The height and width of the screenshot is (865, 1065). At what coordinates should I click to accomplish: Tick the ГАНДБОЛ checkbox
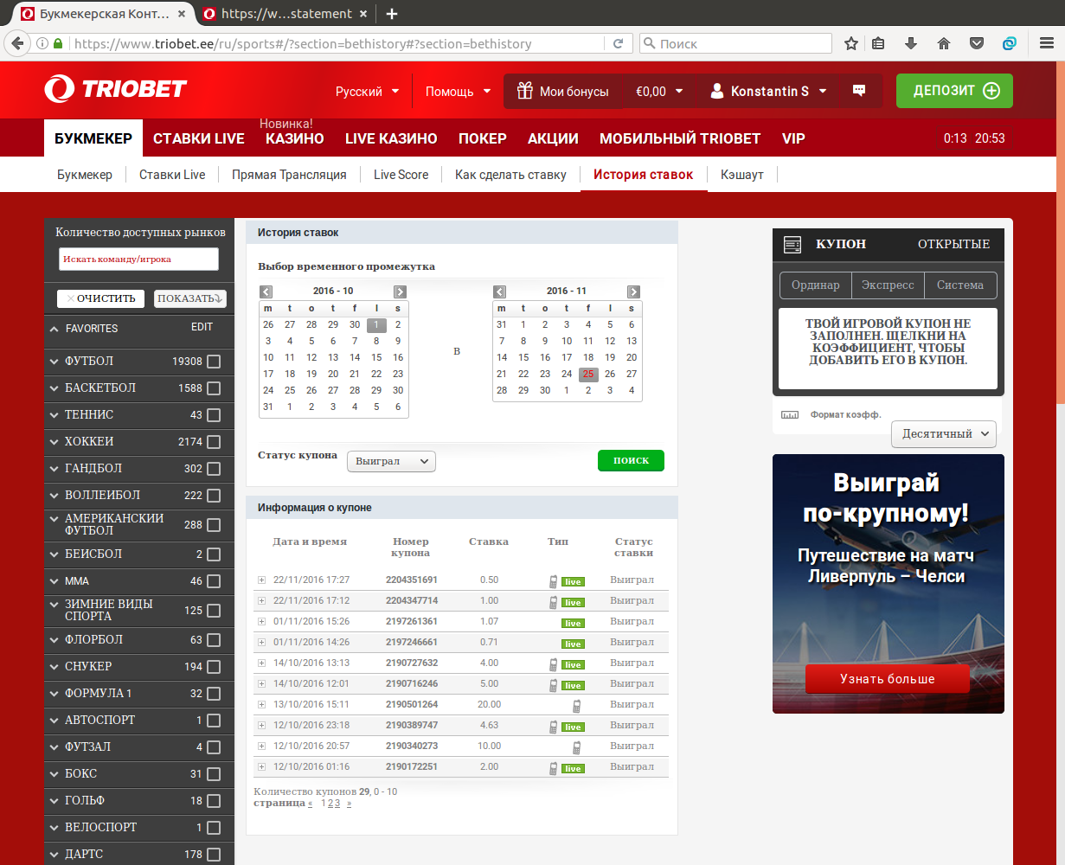click(x=214, y=469)
